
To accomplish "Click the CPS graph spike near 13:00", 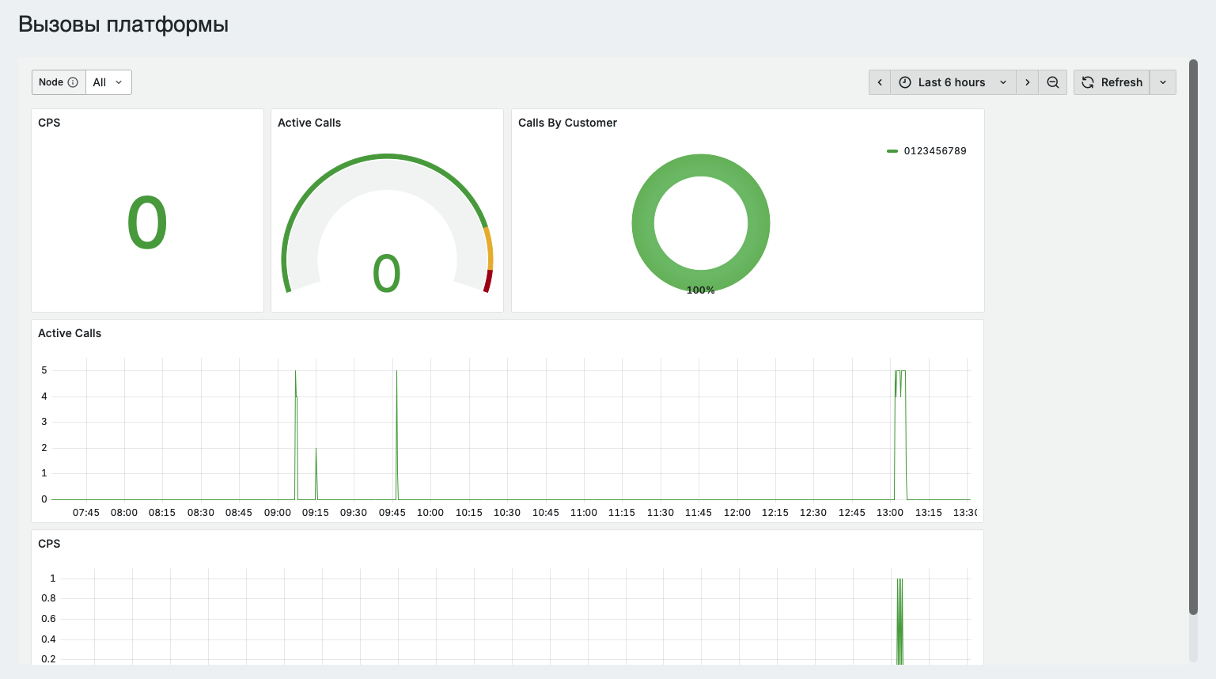I will tap(900, 621).
